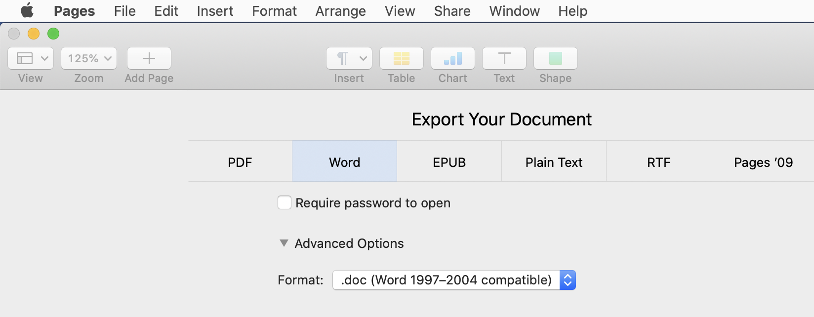Select the EPUB export tab
The image size is (814, 317).
pyautogui.click(x=449, y=162)
